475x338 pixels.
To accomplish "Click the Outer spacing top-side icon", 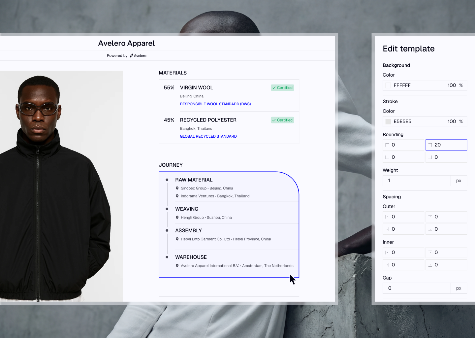I will click(x=430, y=217).
